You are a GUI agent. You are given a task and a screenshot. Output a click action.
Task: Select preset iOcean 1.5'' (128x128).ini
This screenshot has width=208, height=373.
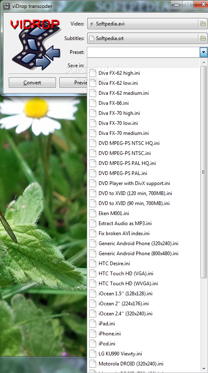144,294
